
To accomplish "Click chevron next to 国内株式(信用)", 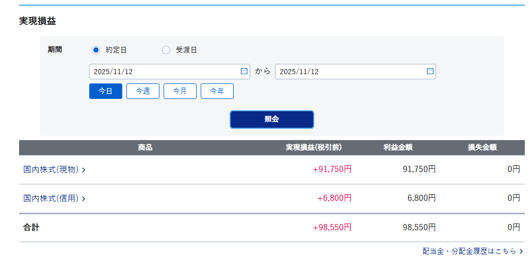I will click(84, 199).
